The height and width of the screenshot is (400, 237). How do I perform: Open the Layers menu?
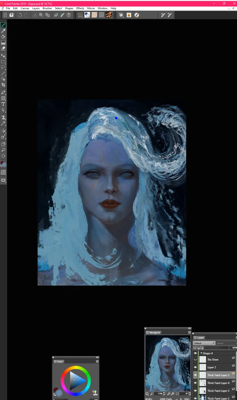(x=36, y=8)
